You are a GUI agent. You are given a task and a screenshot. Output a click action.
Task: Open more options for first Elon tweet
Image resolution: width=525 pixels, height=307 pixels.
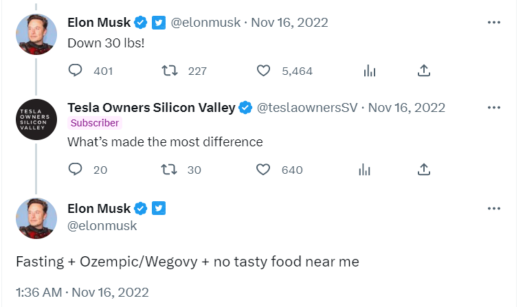point(493,23)
